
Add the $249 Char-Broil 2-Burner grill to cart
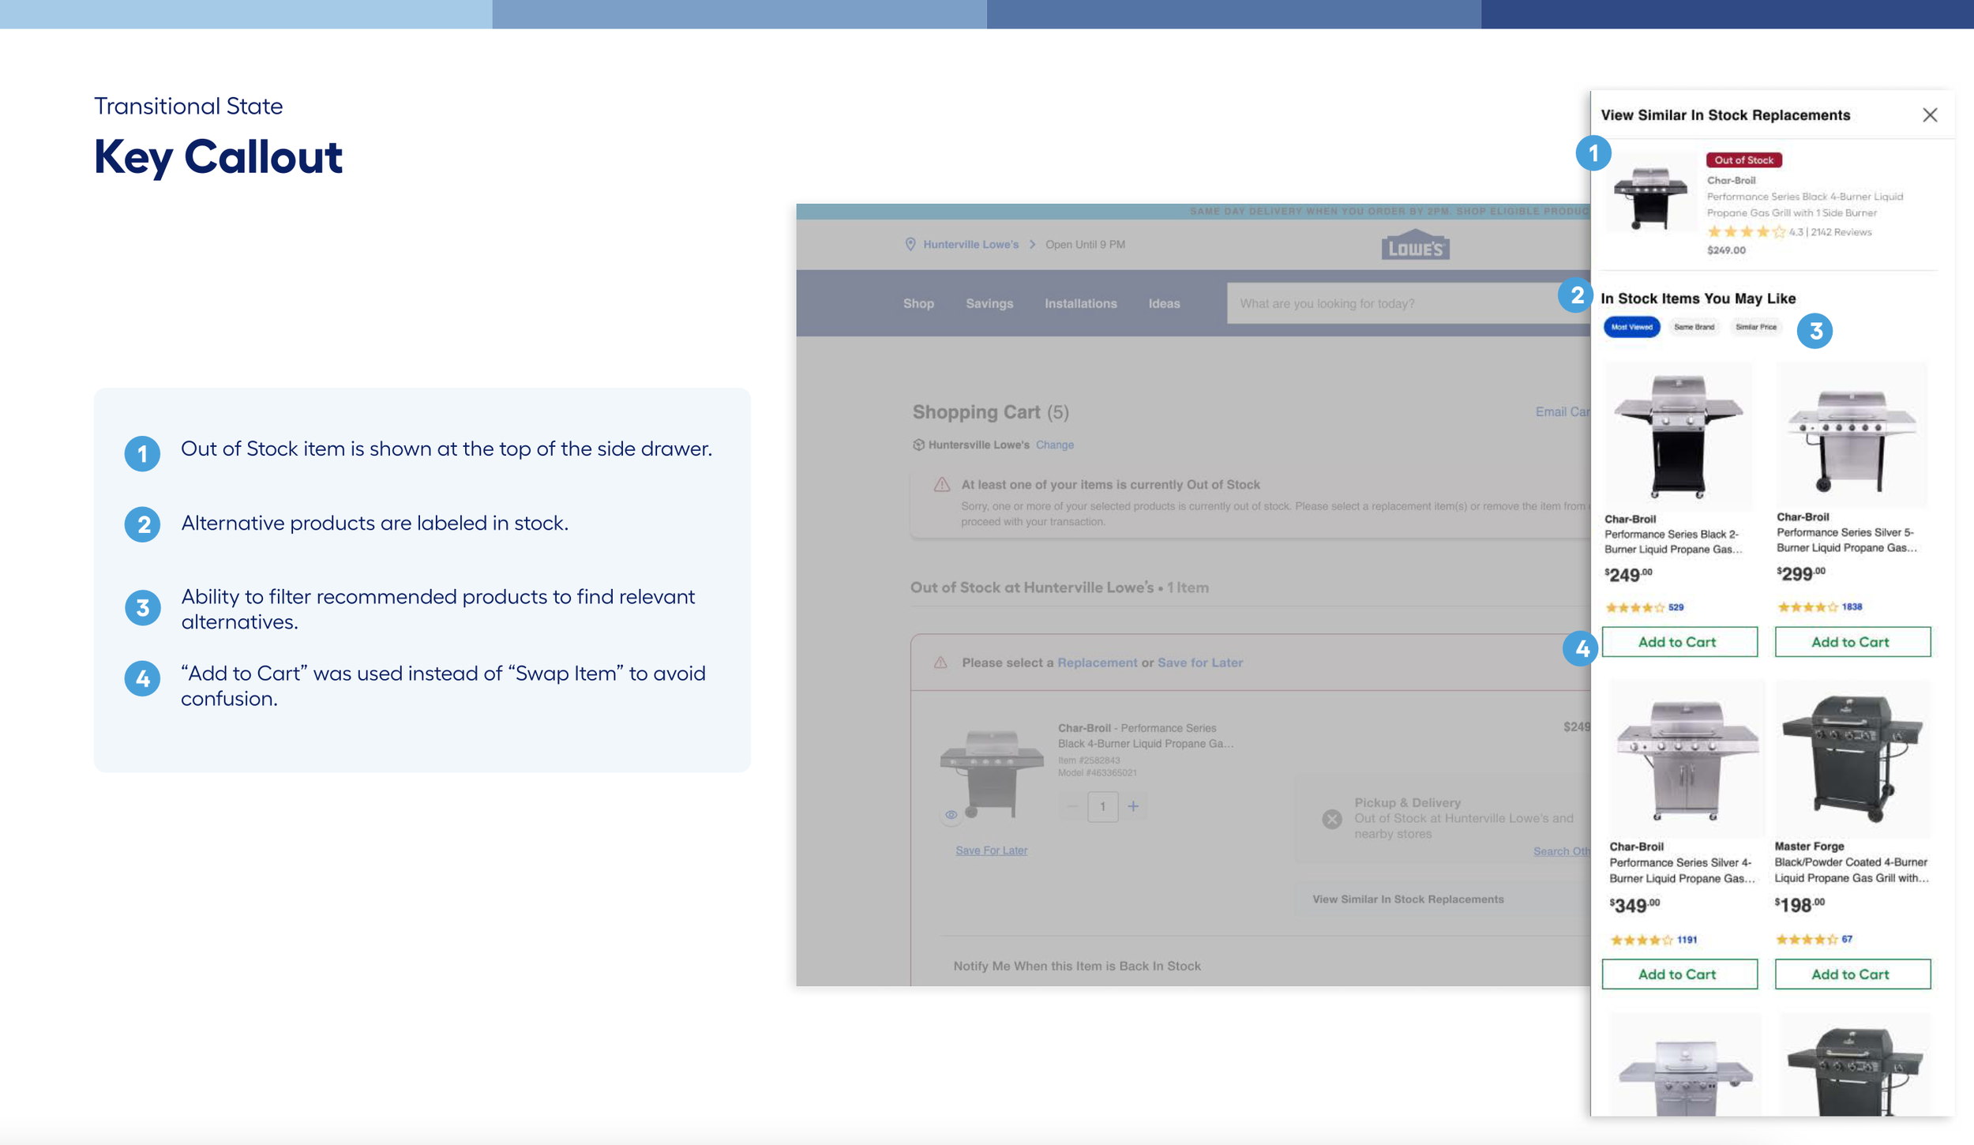coord(1679,642)
